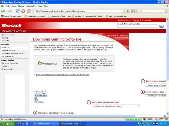Viewport: 169px width, 126px height.
Task: Click the Windows Vista logo
Action: [x=47, y=63]
